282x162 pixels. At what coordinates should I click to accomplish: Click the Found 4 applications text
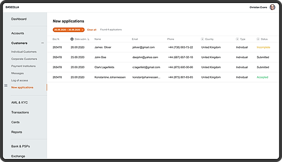(111, 29)
